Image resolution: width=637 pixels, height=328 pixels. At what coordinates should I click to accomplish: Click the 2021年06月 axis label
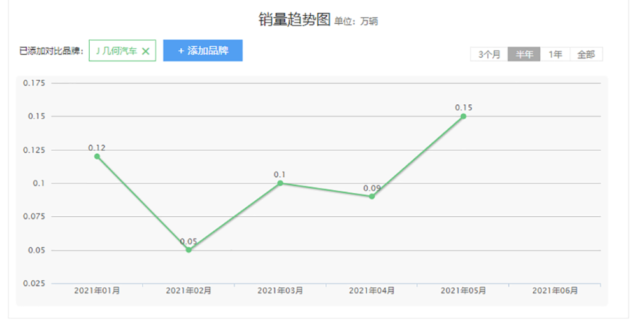(x=555, y=290)
